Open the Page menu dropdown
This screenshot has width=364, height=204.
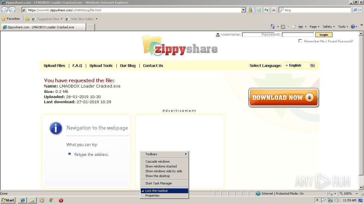pos(315,27)
